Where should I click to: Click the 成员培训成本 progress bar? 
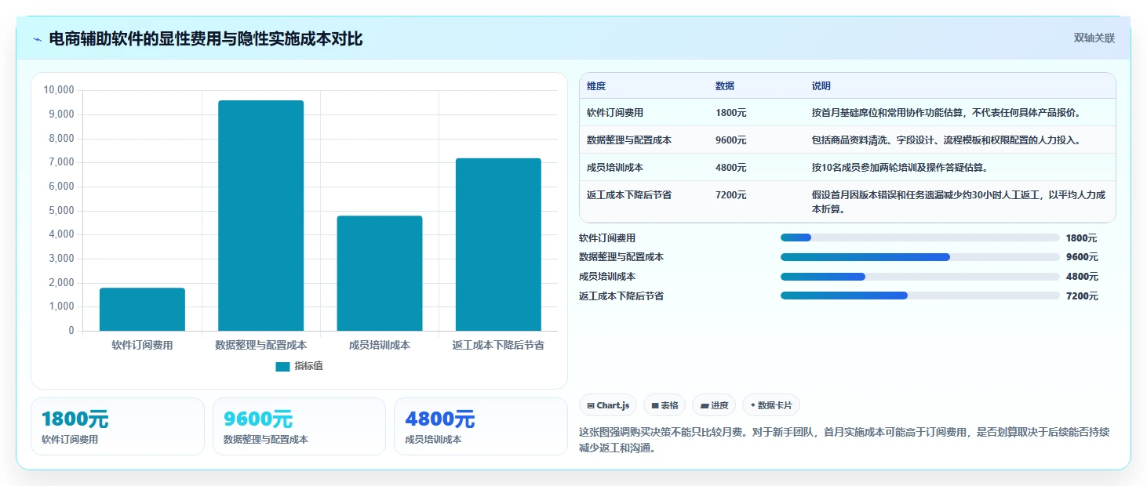920,277
